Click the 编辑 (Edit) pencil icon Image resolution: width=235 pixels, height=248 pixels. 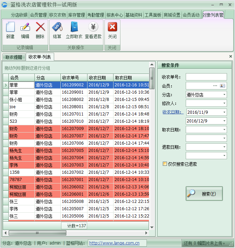25,27
